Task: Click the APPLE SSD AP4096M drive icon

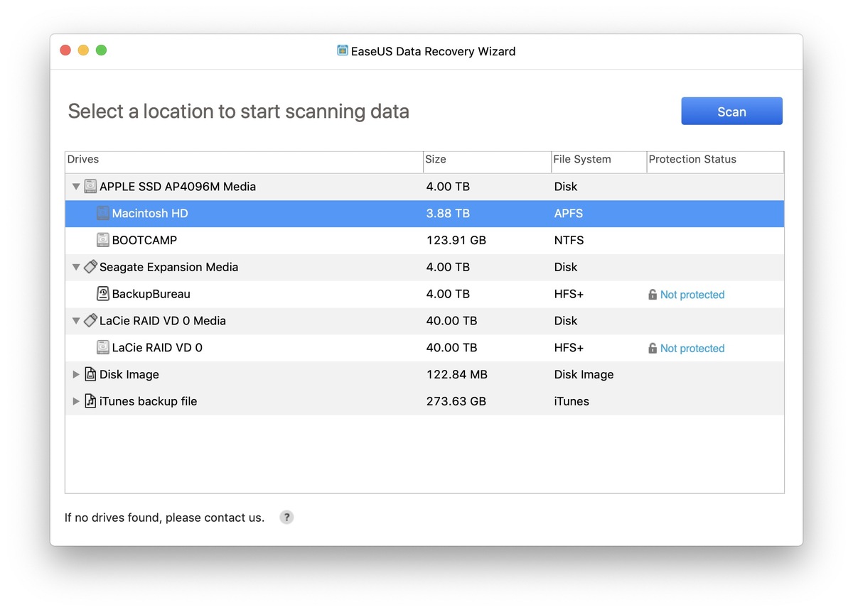Action: [90, 187]
